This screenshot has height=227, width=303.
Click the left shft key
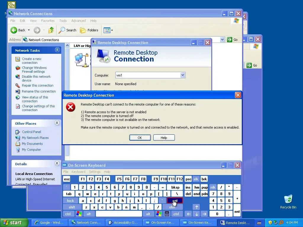72,207
